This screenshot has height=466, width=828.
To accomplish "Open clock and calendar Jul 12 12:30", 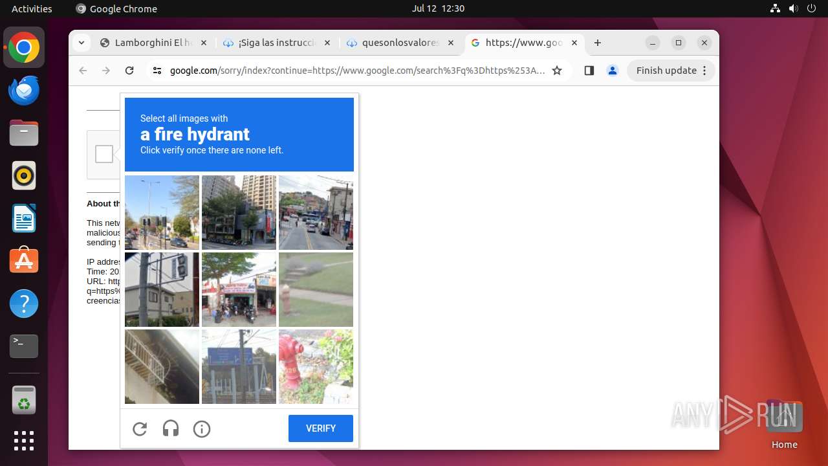I will pos(438,8).
